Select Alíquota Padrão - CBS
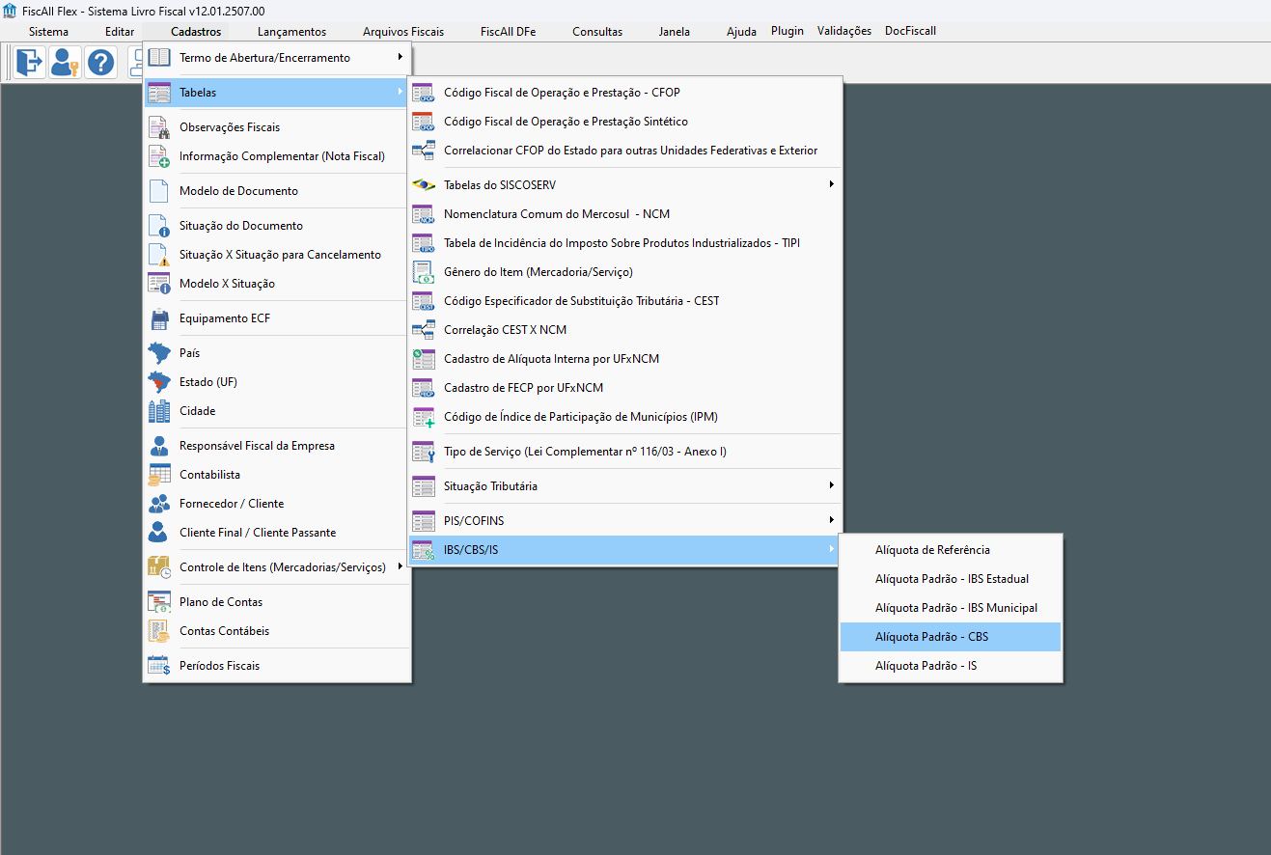 point(951,637)
